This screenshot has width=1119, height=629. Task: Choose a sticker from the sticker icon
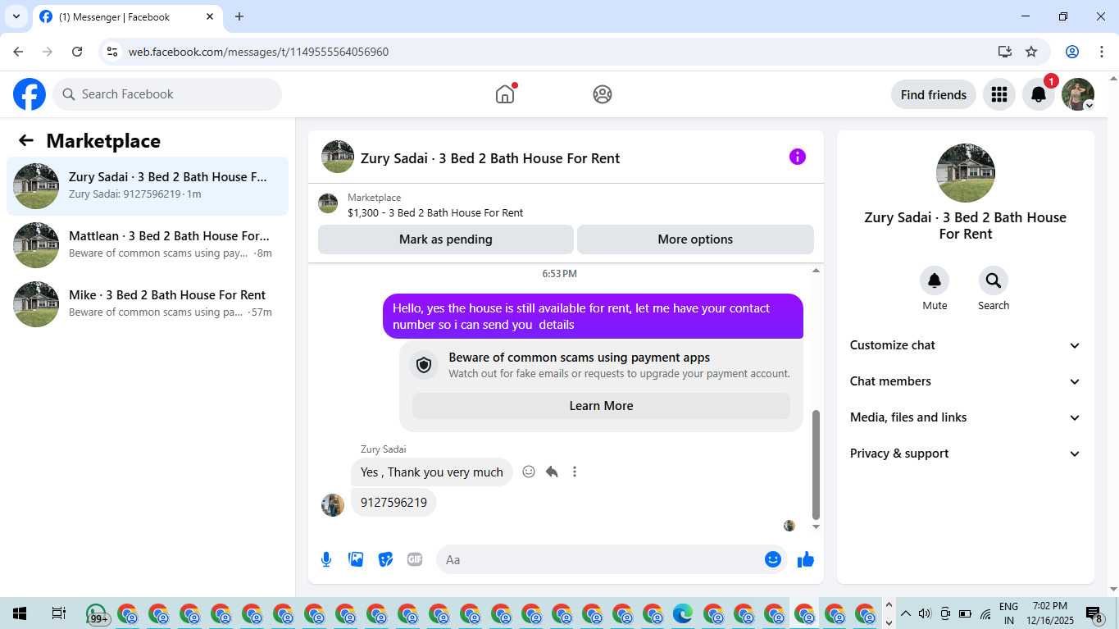coord(385,559)
